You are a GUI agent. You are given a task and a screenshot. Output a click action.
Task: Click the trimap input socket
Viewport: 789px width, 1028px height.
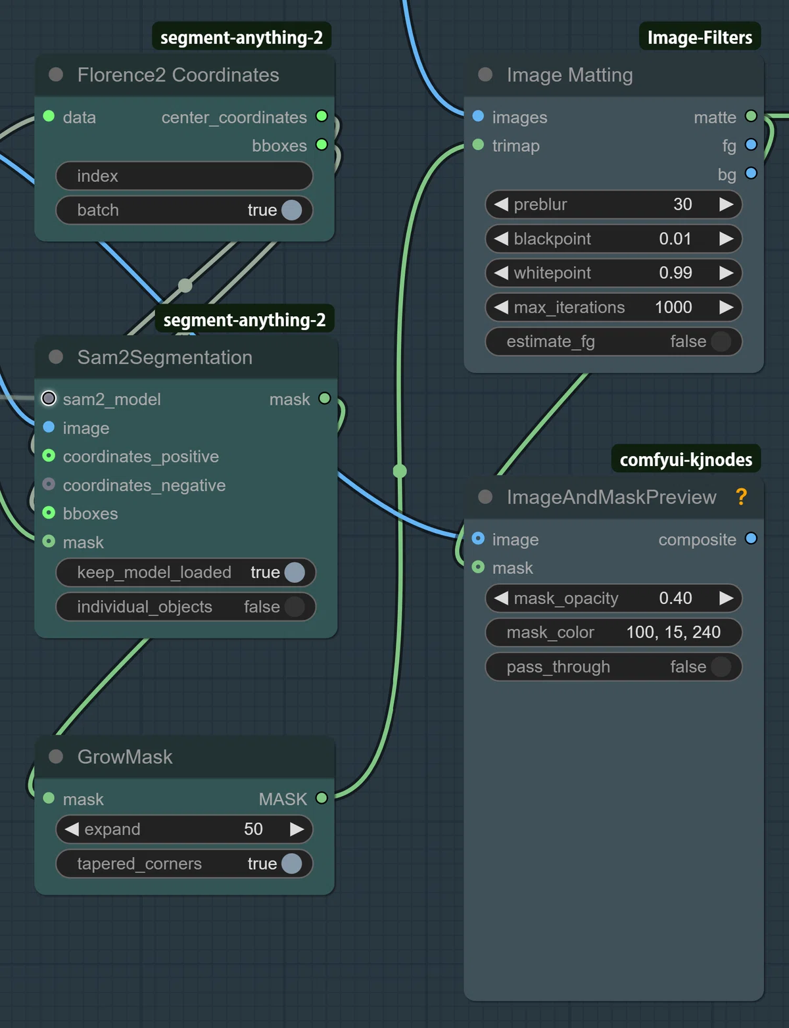(478, 145)
